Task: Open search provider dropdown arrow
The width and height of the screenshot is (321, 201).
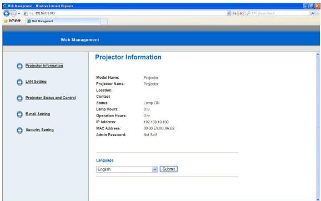Action: 317,13
